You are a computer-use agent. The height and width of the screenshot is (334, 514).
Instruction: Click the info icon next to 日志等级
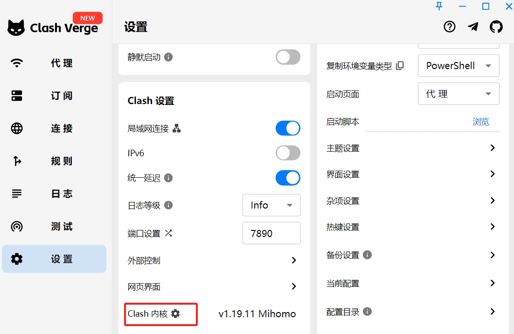click(168, 205)
